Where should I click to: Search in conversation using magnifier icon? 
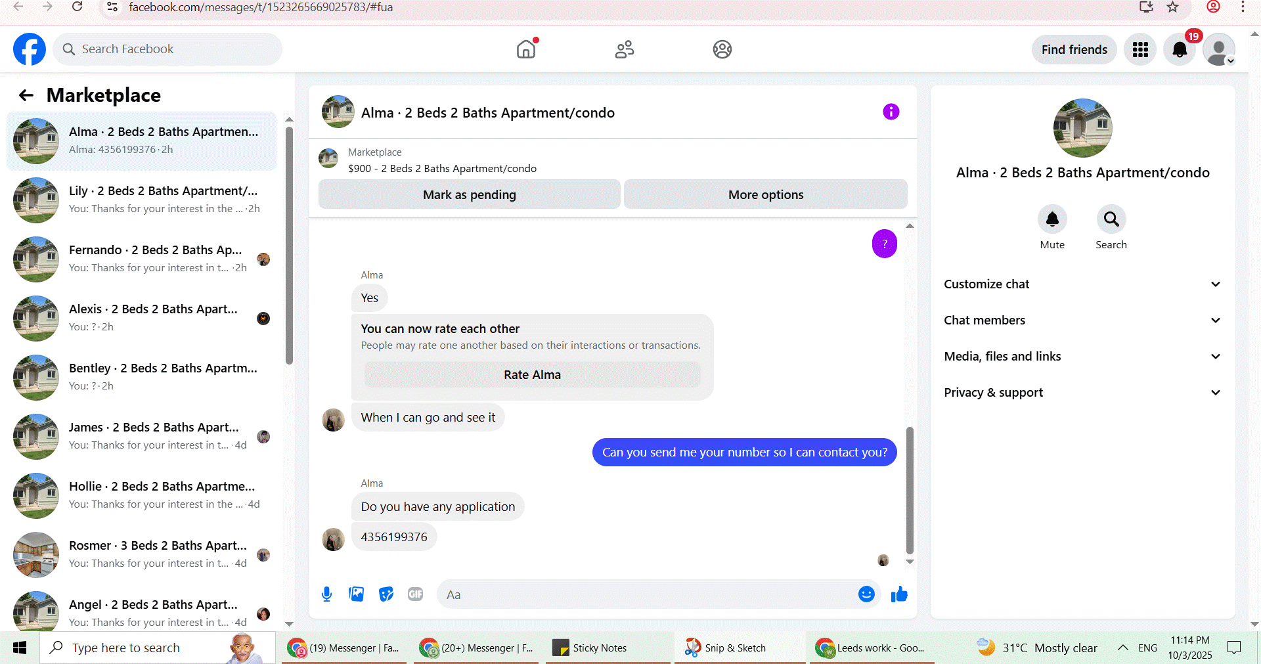(x=1111, y=219)
